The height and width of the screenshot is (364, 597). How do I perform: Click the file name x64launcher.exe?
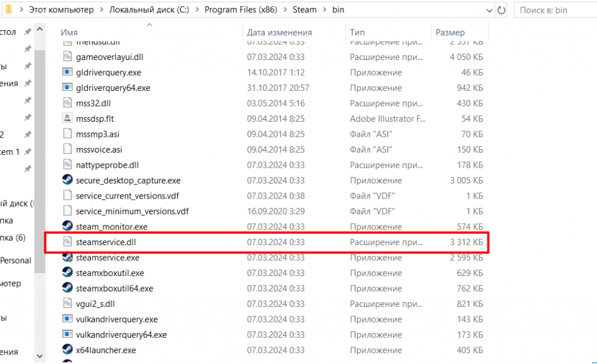pos(106,350)
